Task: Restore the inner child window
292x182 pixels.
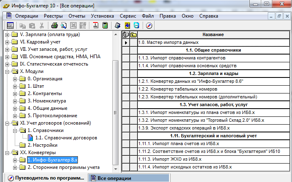Action: pyautogui.click(x=279, y=16)
